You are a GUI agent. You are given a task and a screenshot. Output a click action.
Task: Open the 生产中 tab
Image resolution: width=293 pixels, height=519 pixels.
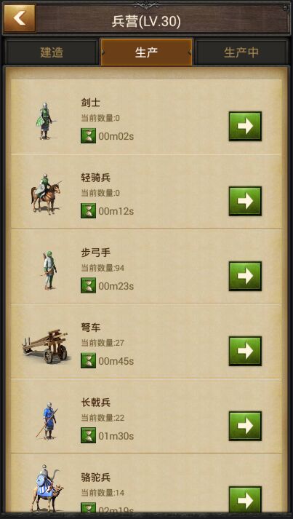coord(241,52)
